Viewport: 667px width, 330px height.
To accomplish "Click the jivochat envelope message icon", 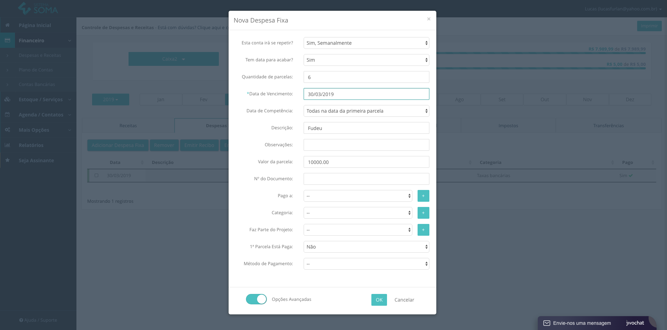I will pos(547,323).
